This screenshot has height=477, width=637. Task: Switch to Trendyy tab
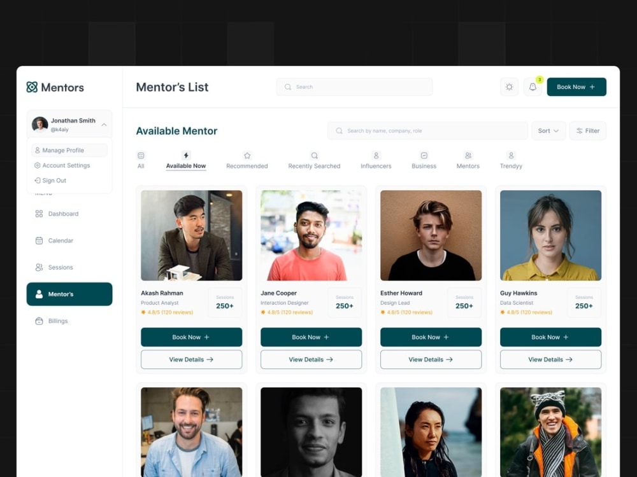click(511, 161)
